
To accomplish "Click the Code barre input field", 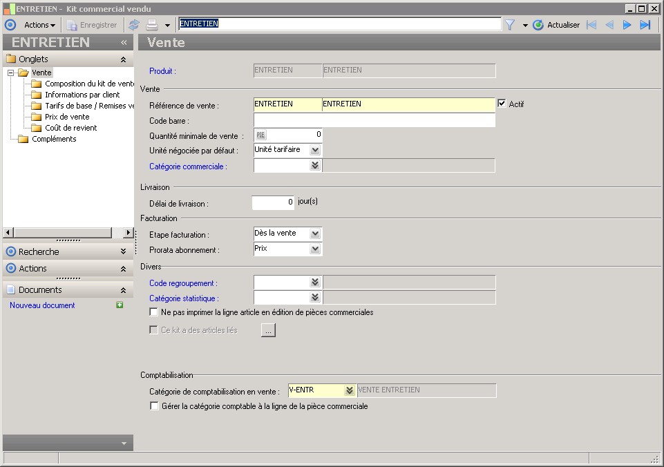I will (x=374, y=120).
